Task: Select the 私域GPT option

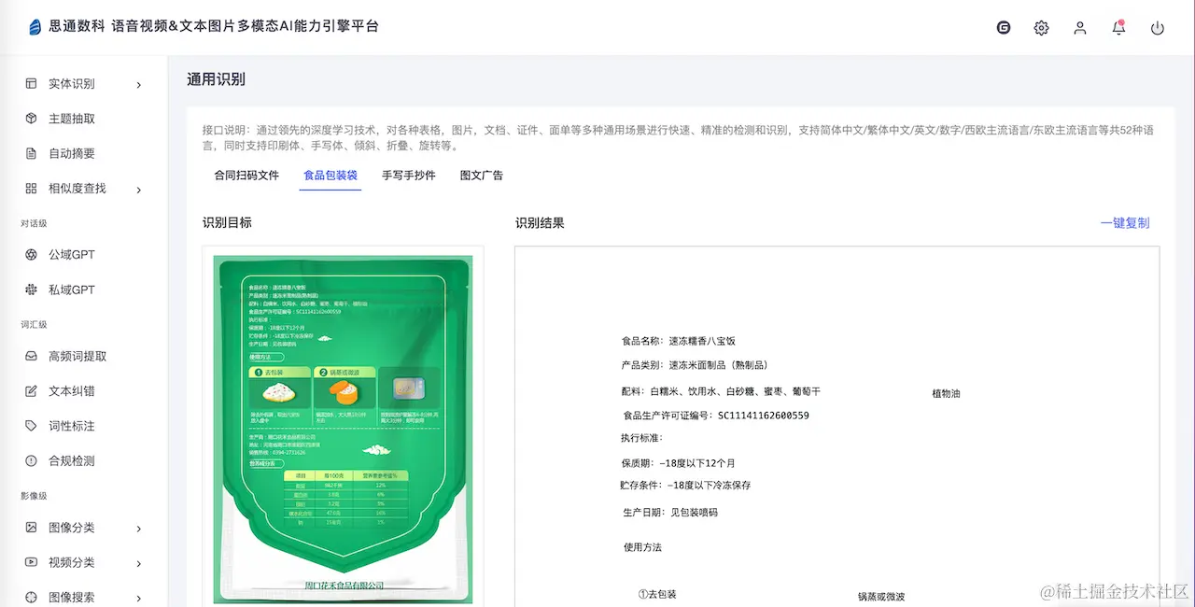Action: click(x=70, y=289)
